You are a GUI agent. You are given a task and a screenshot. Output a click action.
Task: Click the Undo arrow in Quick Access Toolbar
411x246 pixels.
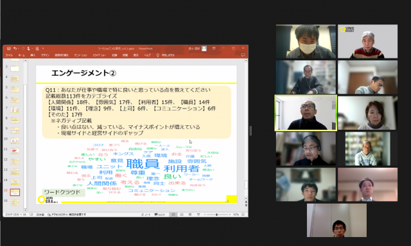15,49
